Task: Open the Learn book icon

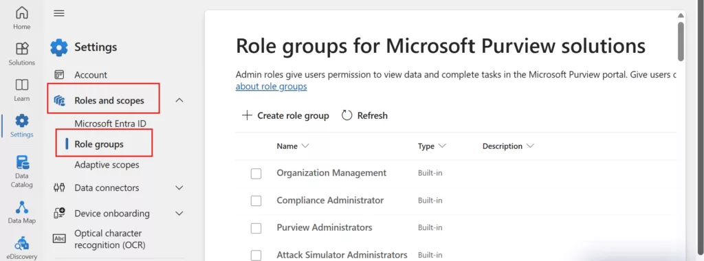Action: click(21, 84)
